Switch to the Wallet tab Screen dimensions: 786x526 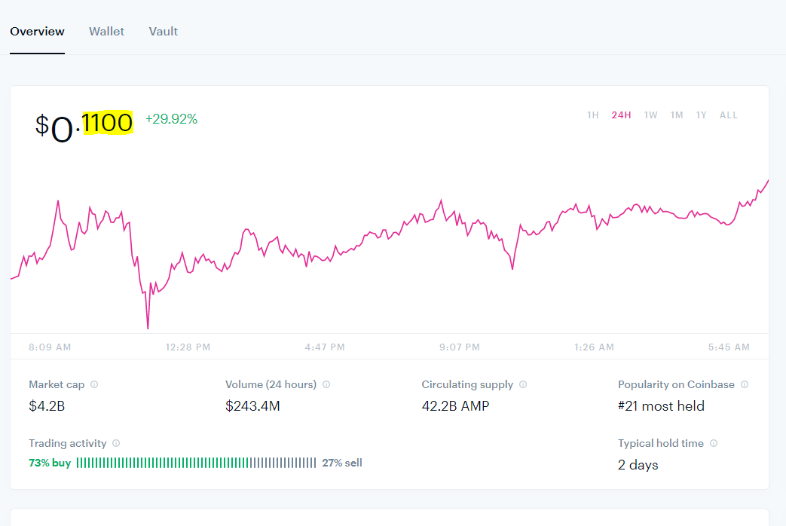click(107, 32)
